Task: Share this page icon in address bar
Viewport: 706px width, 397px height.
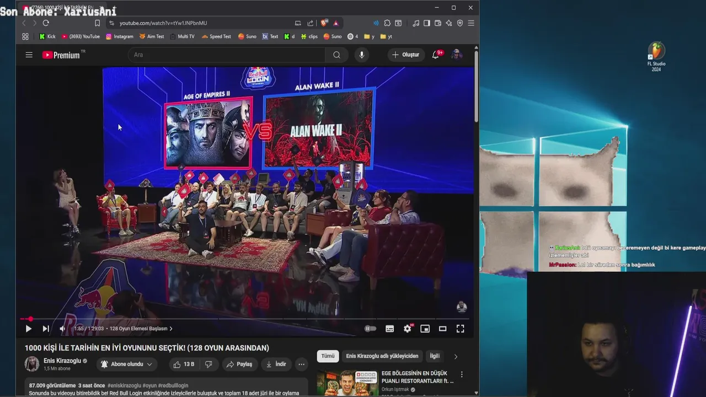Action: tap(310, 23)
